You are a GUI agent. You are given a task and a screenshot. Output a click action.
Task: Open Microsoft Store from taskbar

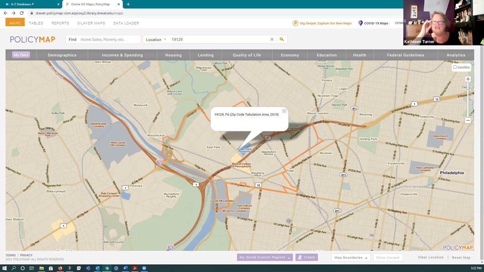pyautogui.click(x=51, y=268)
